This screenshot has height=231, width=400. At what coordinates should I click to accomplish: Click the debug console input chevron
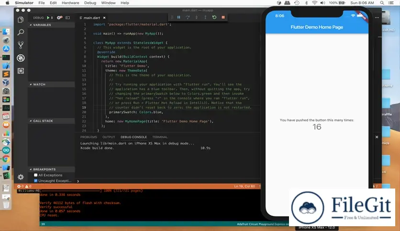click(x=78, y=181)
